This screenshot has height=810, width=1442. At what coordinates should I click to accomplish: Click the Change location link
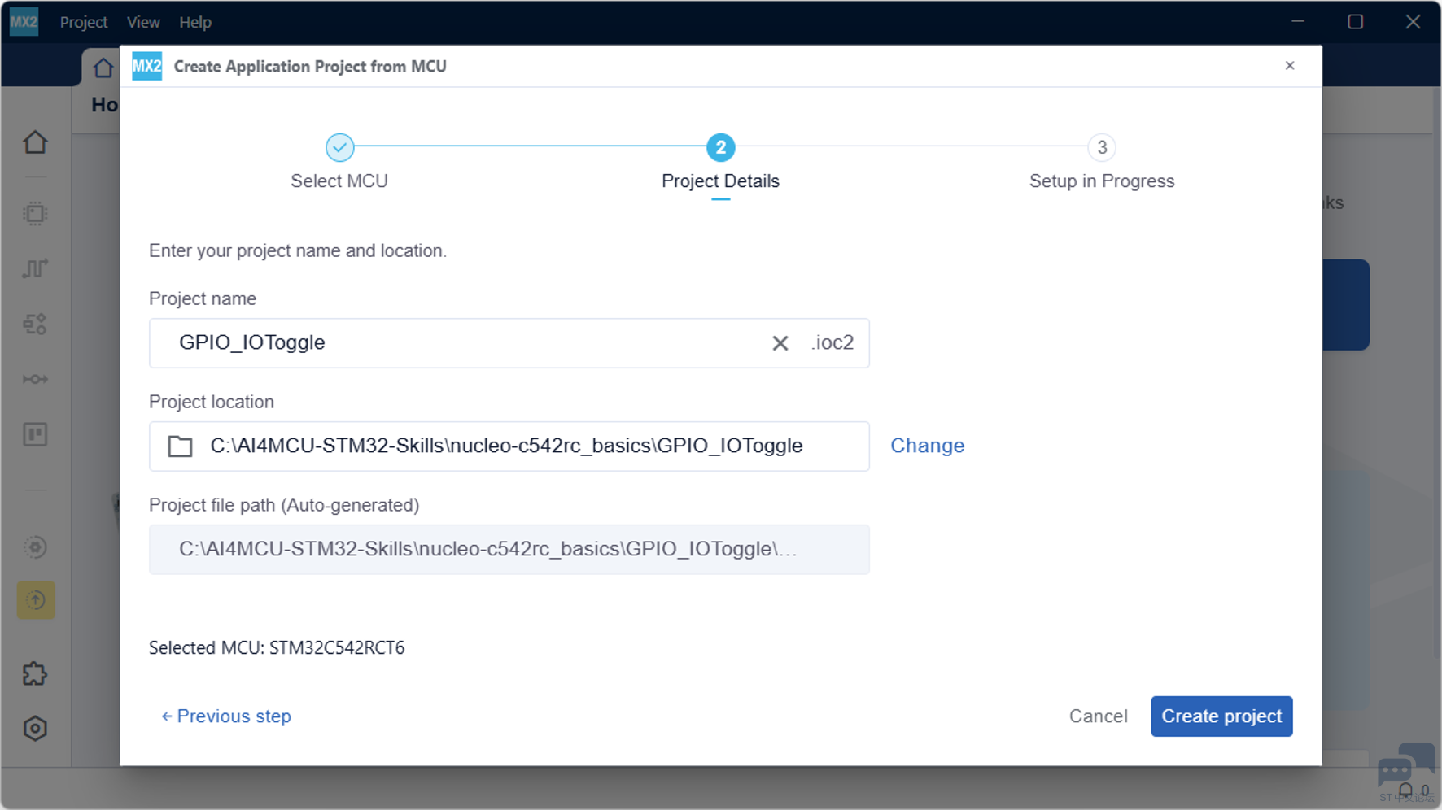[x=927, y=446]
